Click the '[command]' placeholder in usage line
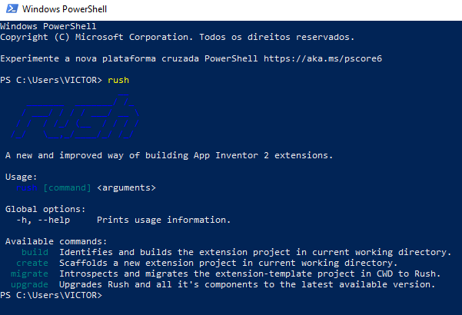Image resolution: width=462 pixels, height=315 pixels. pos(67,187)
